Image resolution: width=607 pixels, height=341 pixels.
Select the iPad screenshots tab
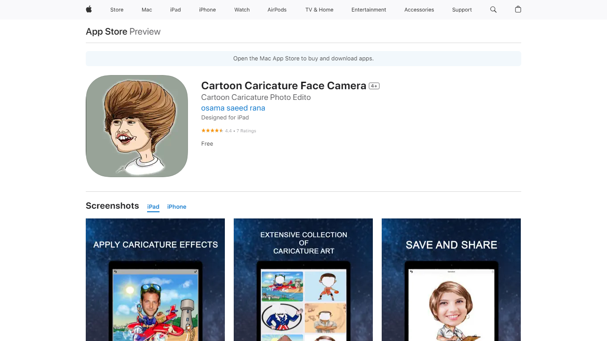pyautogui.click(x=153, y=207)
